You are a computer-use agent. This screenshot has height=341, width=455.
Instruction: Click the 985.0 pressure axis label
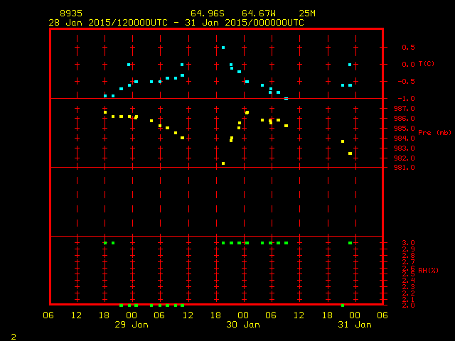[x=405, y=128]
